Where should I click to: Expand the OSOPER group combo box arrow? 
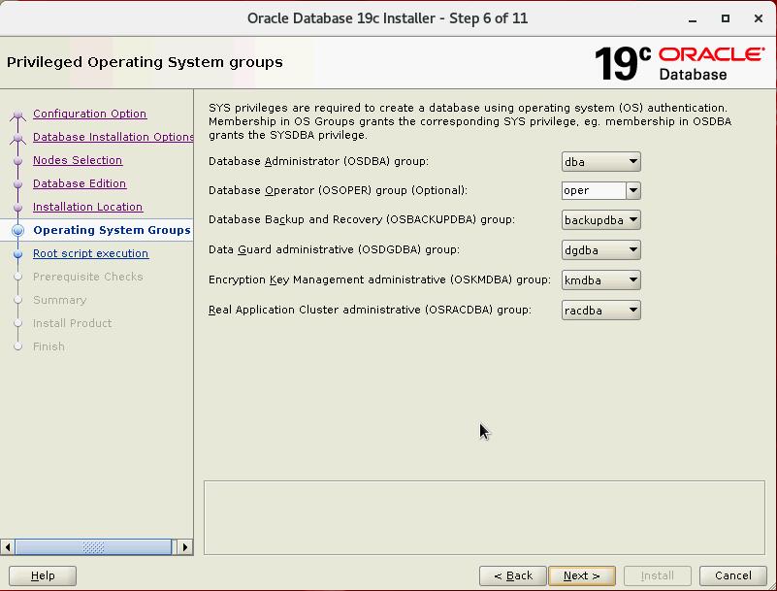(632, 191)
